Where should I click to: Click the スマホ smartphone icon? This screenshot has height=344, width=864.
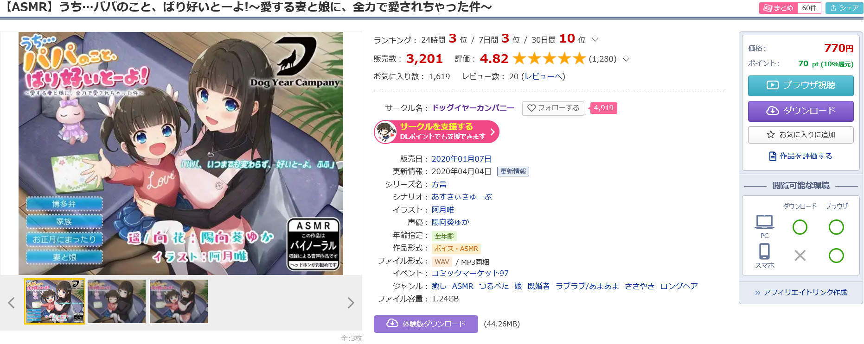(x=764, y=251)
